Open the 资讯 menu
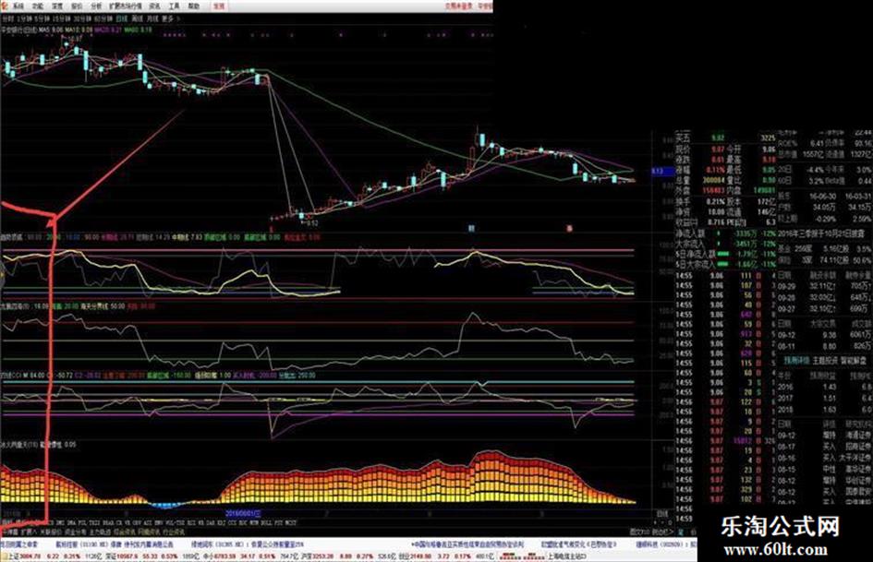Image resolution: width=873 pixels, height=562 pixels. [x=155, y=6]
